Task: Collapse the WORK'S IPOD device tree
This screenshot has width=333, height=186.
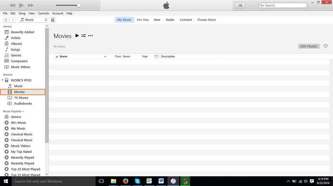Action: click(3, 80)
